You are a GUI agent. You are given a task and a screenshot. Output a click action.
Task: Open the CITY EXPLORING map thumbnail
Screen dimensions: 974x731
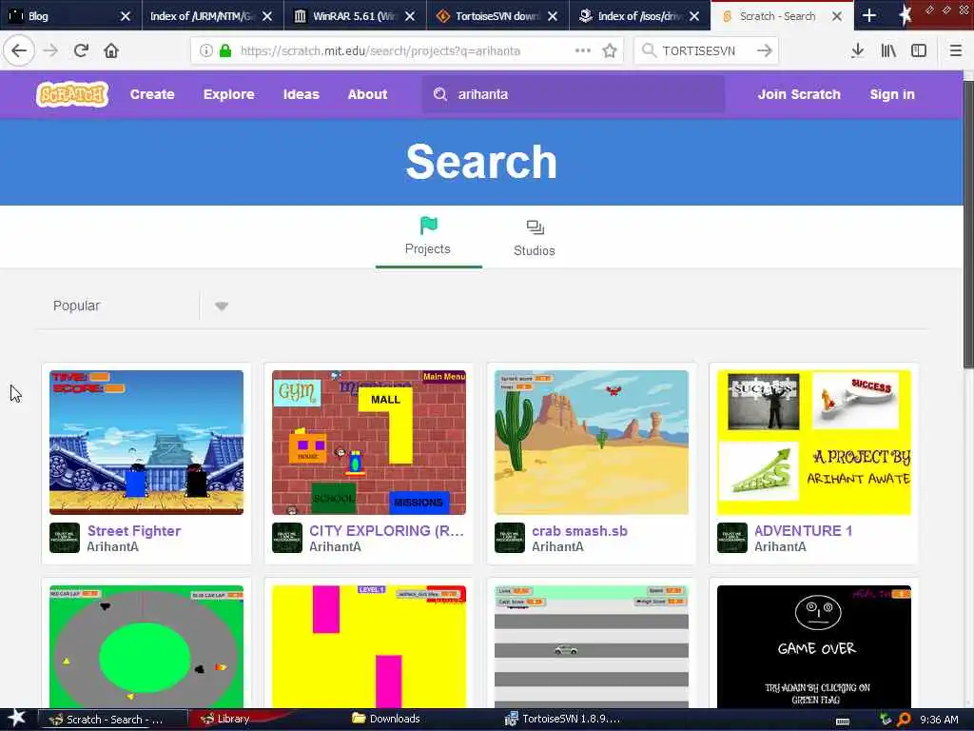(369, 443)
